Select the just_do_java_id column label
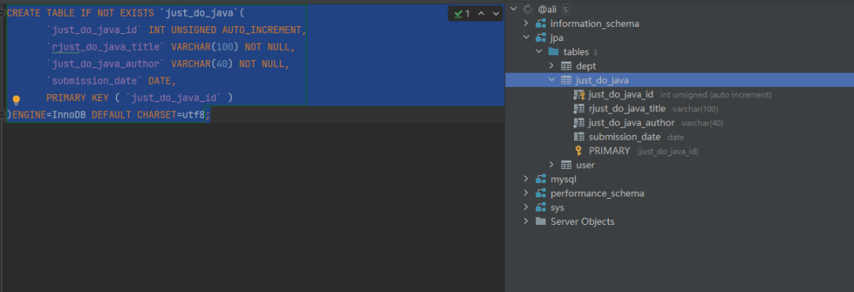 (621, 95)
